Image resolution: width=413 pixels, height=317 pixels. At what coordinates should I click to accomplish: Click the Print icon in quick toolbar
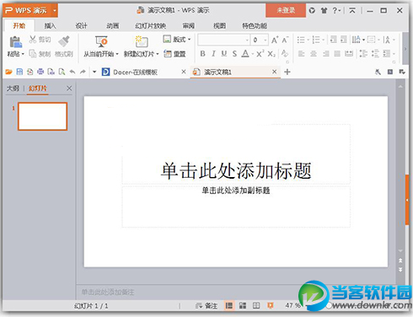pyautogui.click(x=40, y=72)
